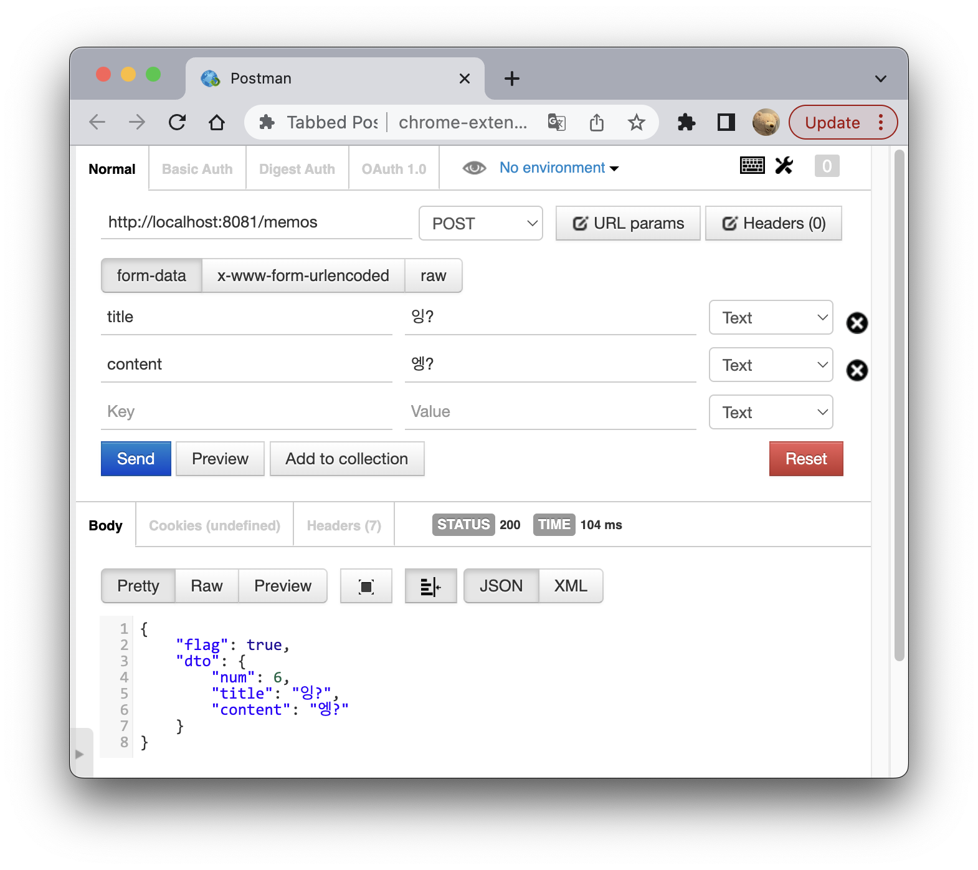The image size is (978, 870).
Task: Open keyboard shortcuts icon
Action: coord(752,166)
